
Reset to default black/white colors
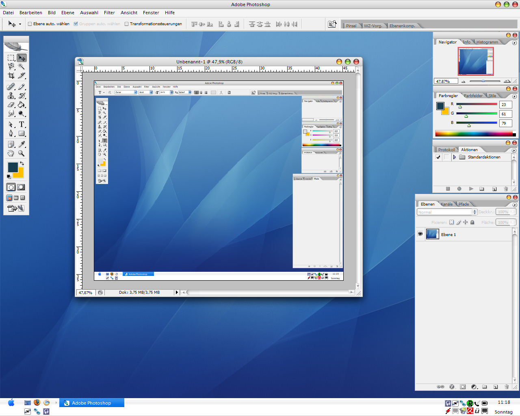tap(9, 177)
